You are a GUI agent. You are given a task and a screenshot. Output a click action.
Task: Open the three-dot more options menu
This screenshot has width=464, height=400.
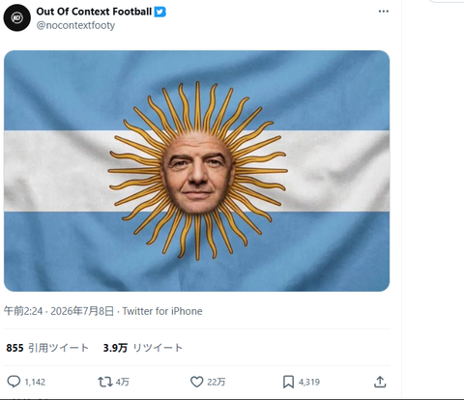pyautogui.click(x=383, y=12)
